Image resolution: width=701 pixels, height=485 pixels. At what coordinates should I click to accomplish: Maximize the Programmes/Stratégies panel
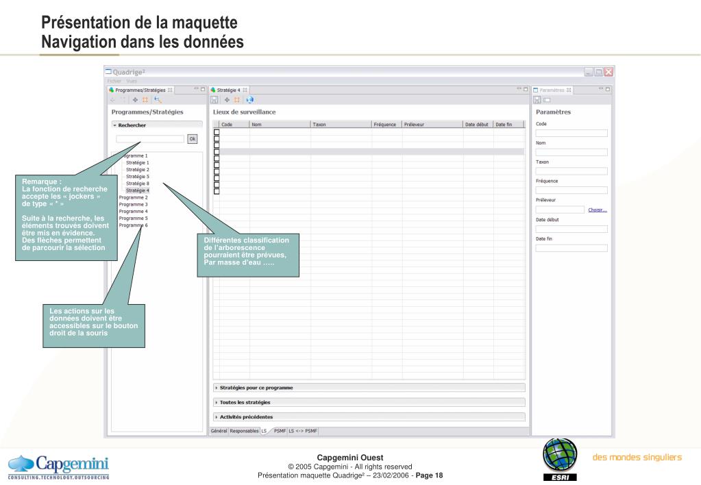tap(203, 89)
